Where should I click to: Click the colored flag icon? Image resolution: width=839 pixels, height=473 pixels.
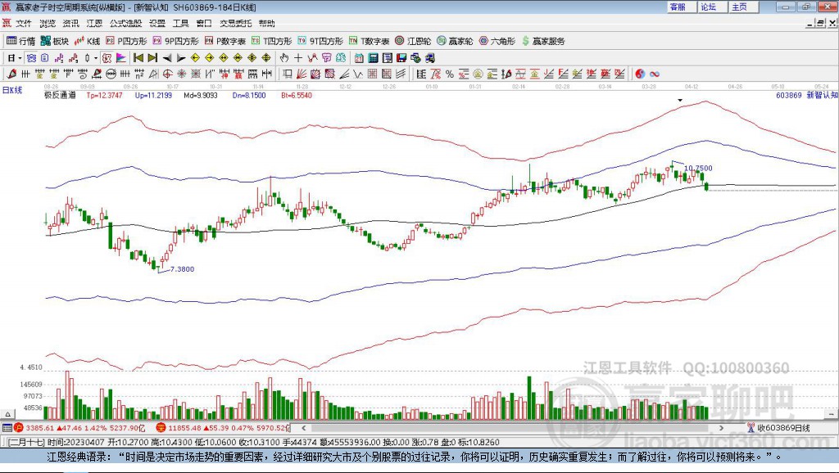point(121,58)
